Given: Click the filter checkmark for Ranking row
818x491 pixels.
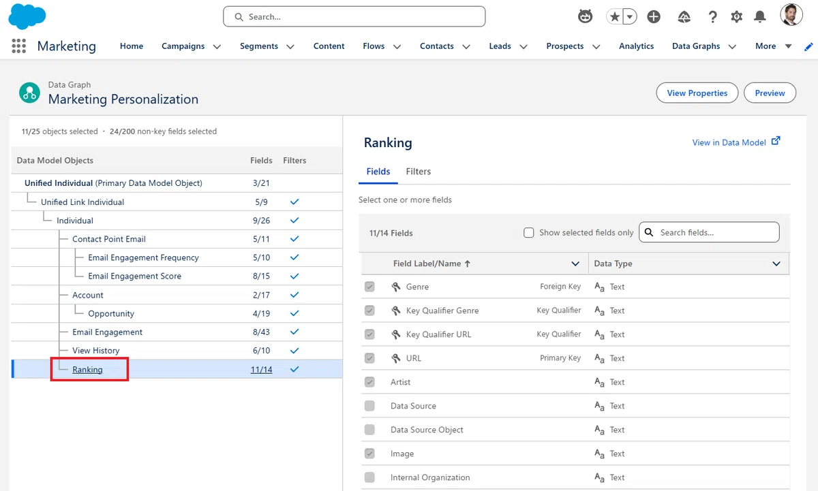Looking at the screenshot, I should [x=294, y=369].
